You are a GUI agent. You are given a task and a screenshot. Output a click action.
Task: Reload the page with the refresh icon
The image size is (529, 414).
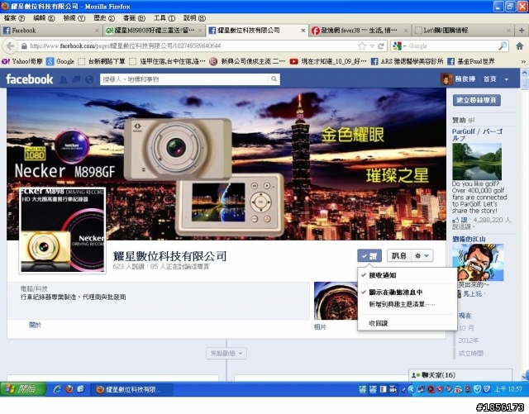(381, 46)
